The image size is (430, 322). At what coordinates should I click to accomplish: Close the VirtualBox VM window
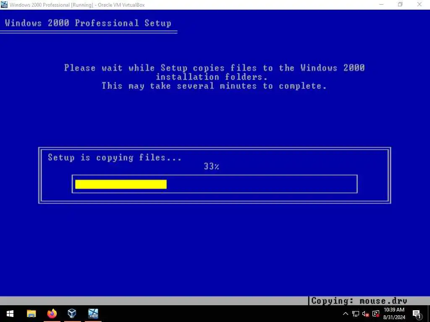pos(420,5)
